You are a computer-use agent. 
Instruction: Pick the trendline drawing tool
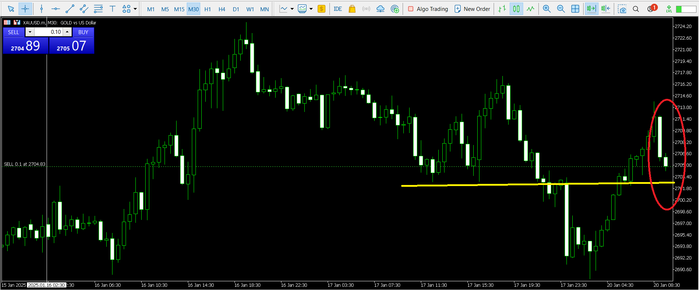click(x=70, y=9)
